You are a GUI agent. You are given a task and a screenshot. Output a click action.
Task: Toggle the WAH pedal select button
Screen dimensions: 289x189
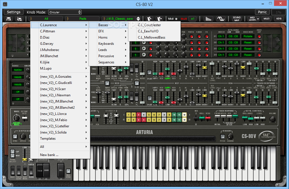(x=12, y=155)
